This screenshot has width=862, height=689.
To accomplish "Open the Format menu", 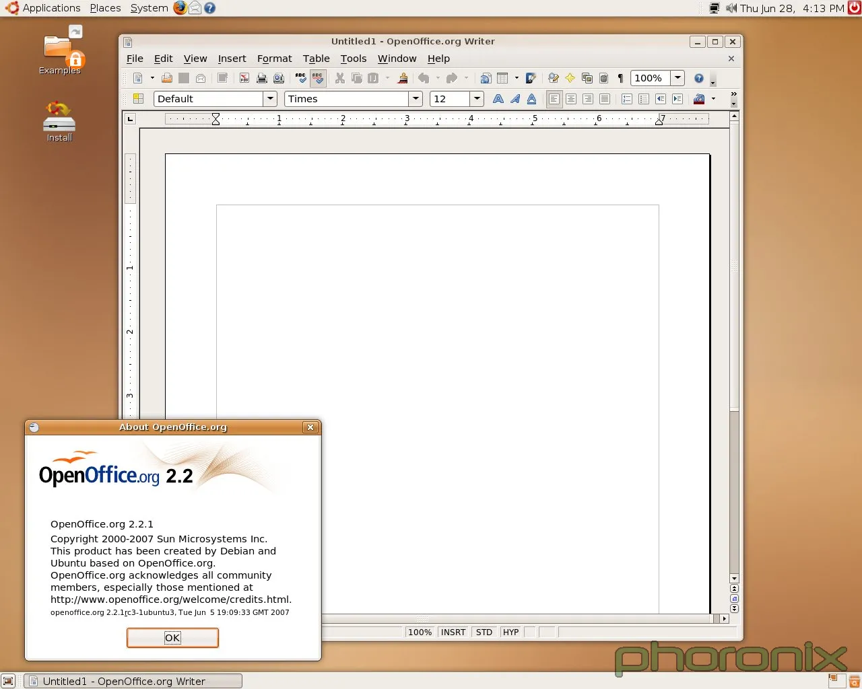I will pos(274,59).
